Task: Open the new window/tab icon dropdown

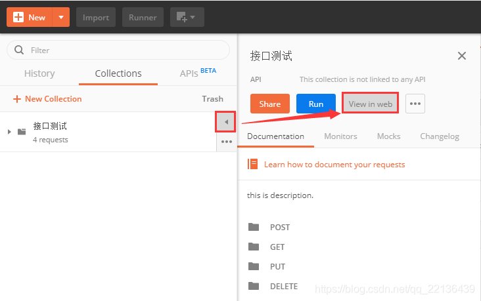Action: (187, 17)
